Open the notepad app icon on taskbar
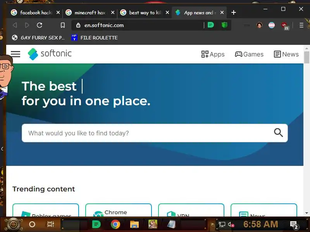The width and height of the screenshot is (310, 232). coord(171,224)
